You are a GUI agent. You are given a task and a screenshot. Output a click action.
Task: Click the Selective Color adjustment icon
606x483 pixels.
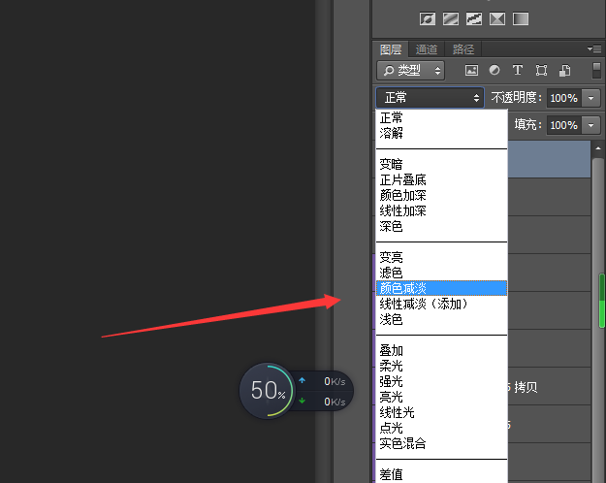click(497, 18)
